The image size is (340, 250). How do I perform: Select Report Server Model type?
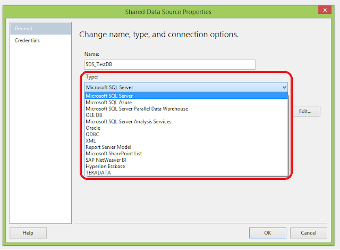(x=186, y=147)
